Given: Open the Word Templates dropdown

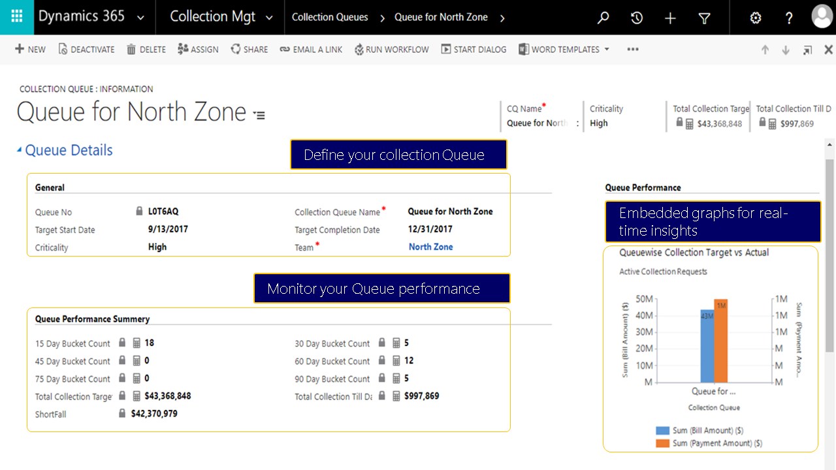Looking at the screenshot, I should [607, 49].
